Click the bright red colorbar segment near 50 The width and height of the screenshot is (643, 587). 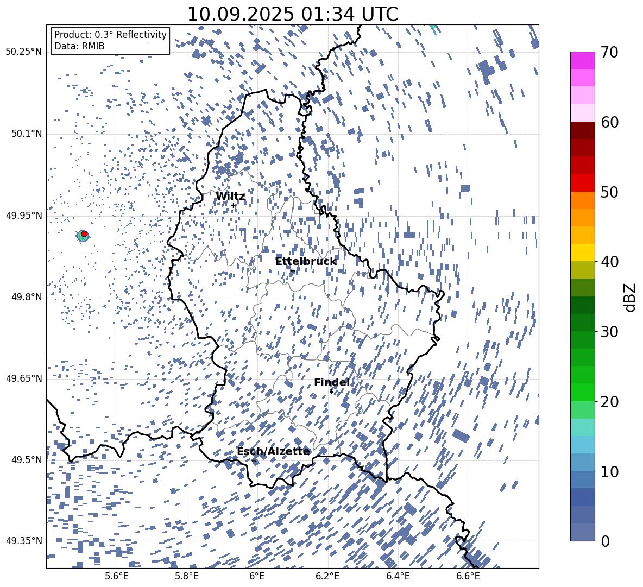click(x=582, y=183)
